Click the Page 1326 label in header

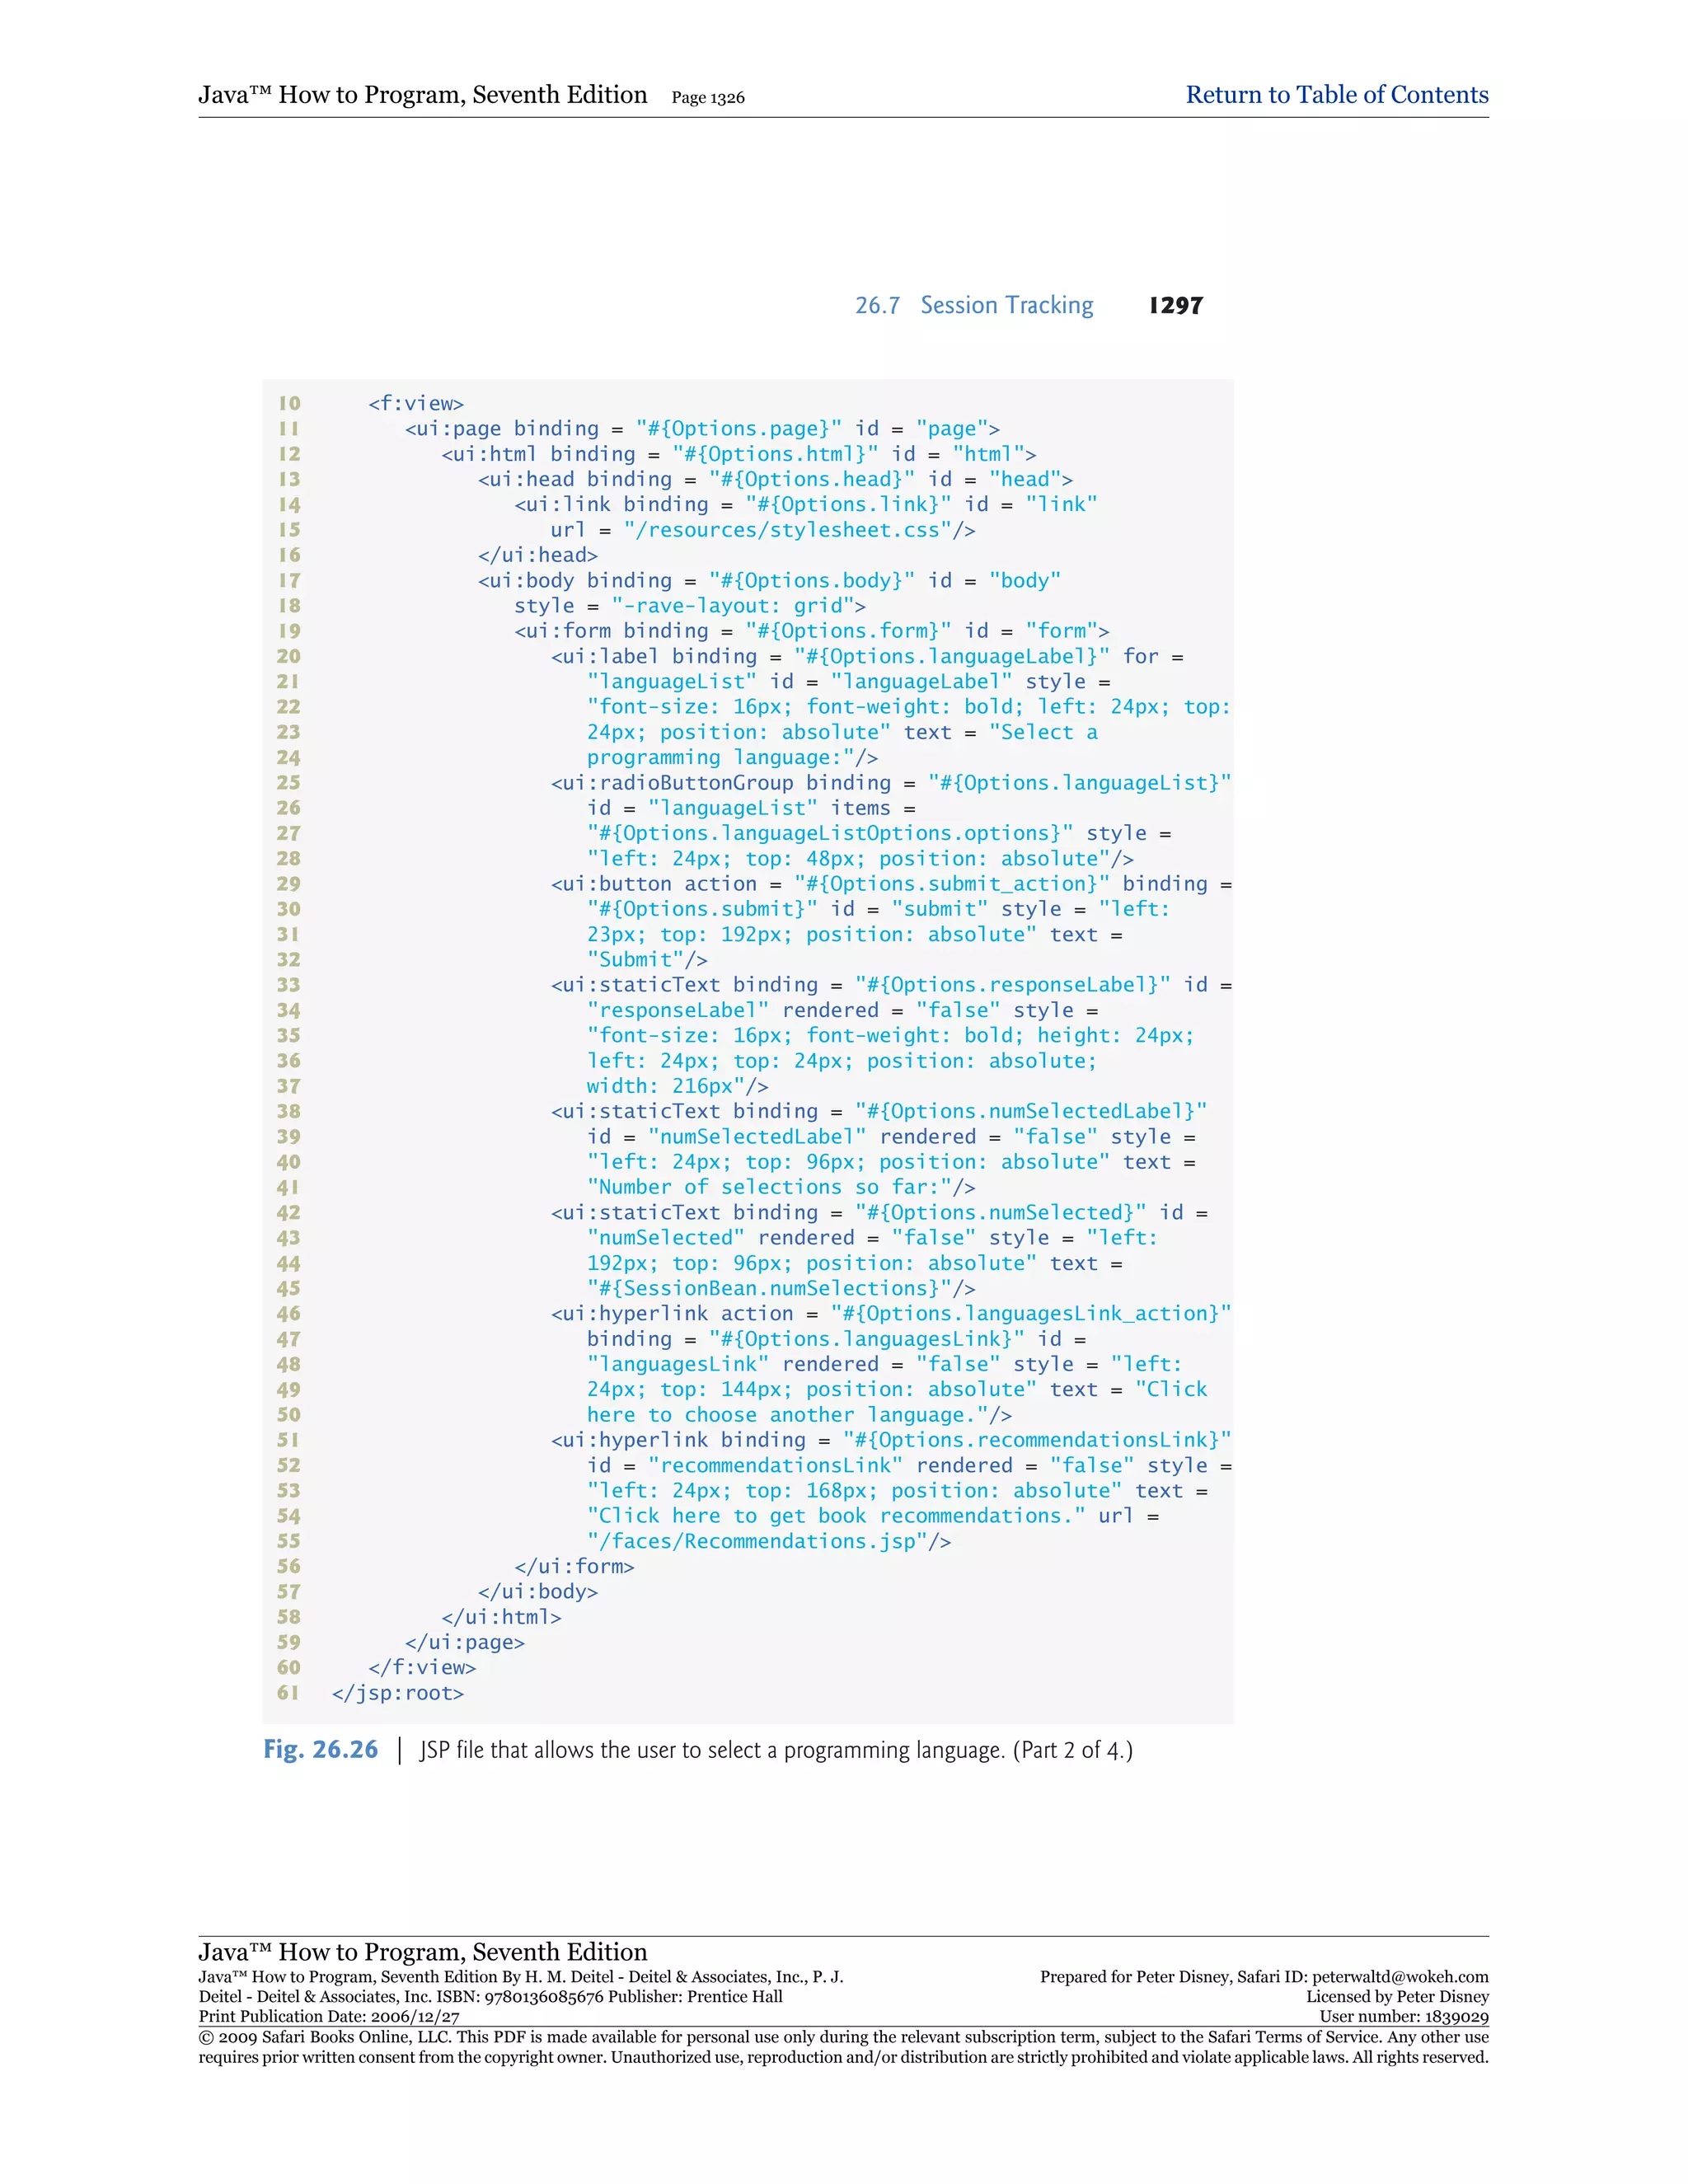pos(707,98)
